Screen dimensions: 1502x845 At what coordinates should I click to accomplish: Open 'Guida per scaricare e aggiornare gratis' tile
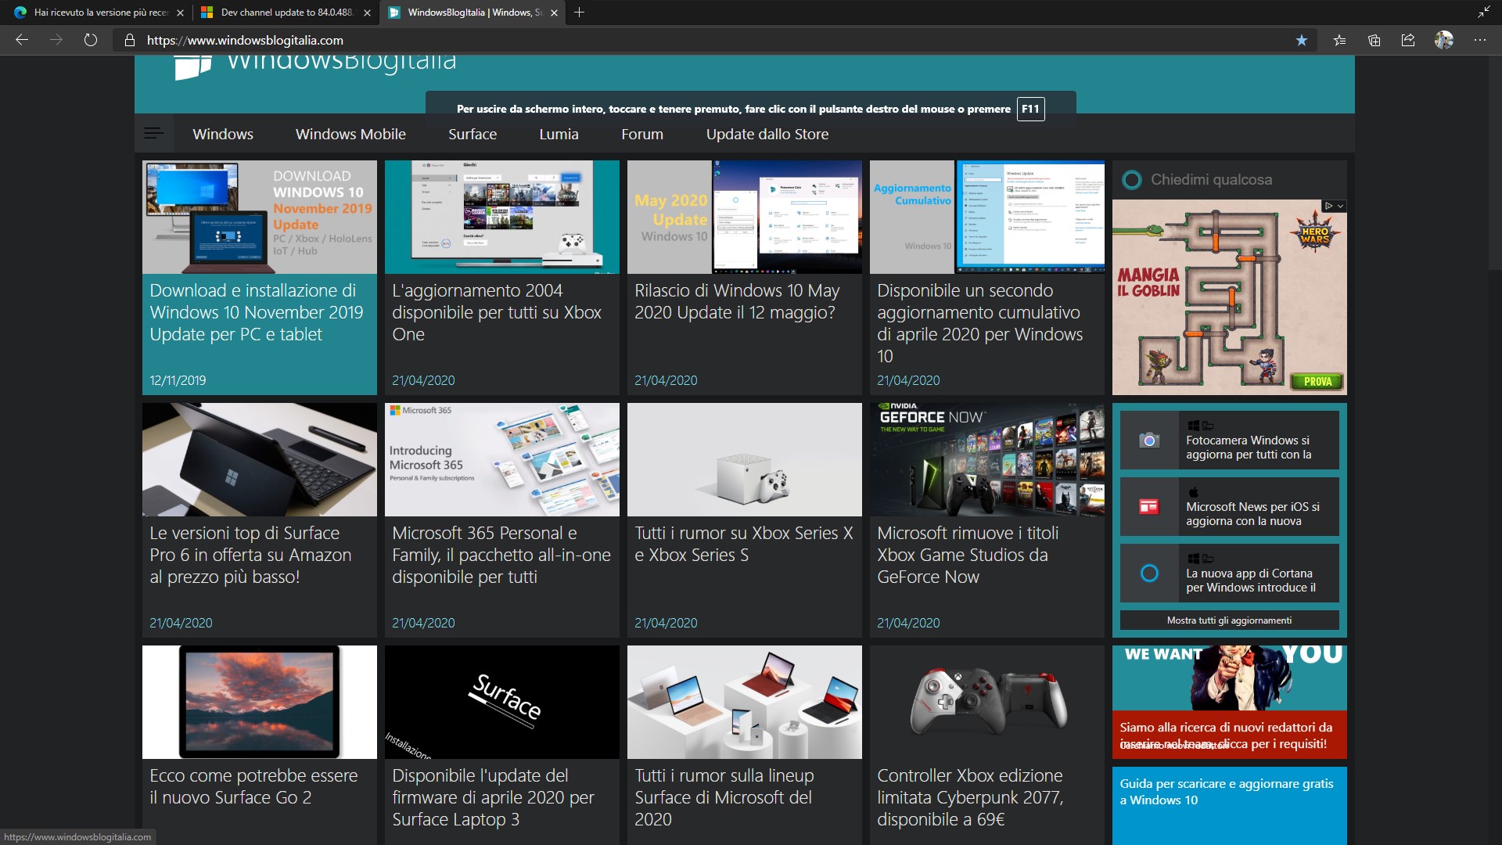[x=1229, y=806]
